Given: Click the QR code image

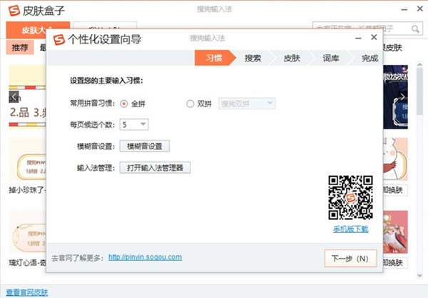Looking at the screenshot, I should coord(351,197).
